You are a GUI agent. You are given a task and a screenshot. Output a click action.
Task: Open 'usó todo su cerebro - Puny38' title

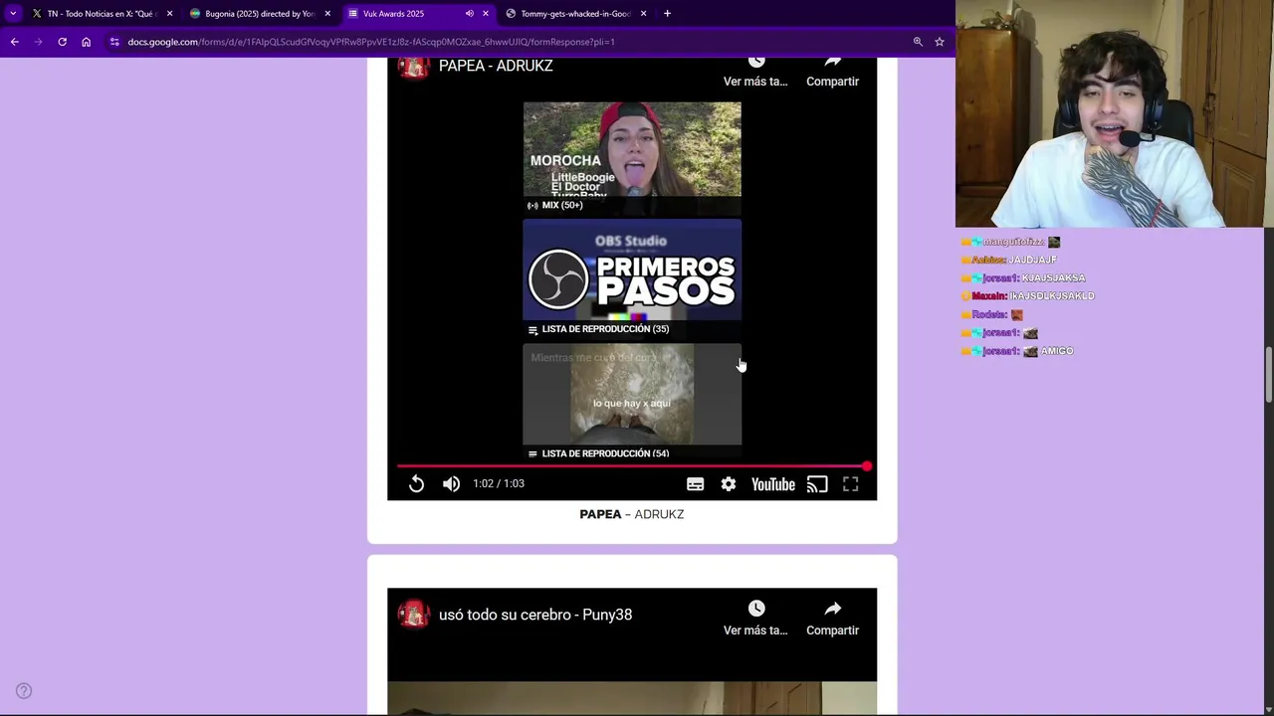pyautogui.click(x=535, y=615)
